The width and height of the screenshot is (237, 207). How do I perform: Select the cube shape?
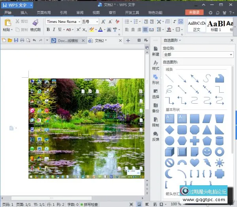[x=169, y=152]
